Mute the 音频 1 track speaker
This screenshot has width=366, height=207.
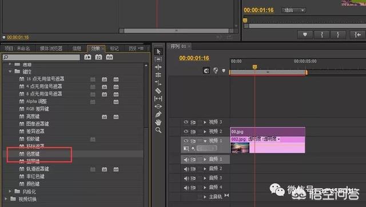coord(186,160)
